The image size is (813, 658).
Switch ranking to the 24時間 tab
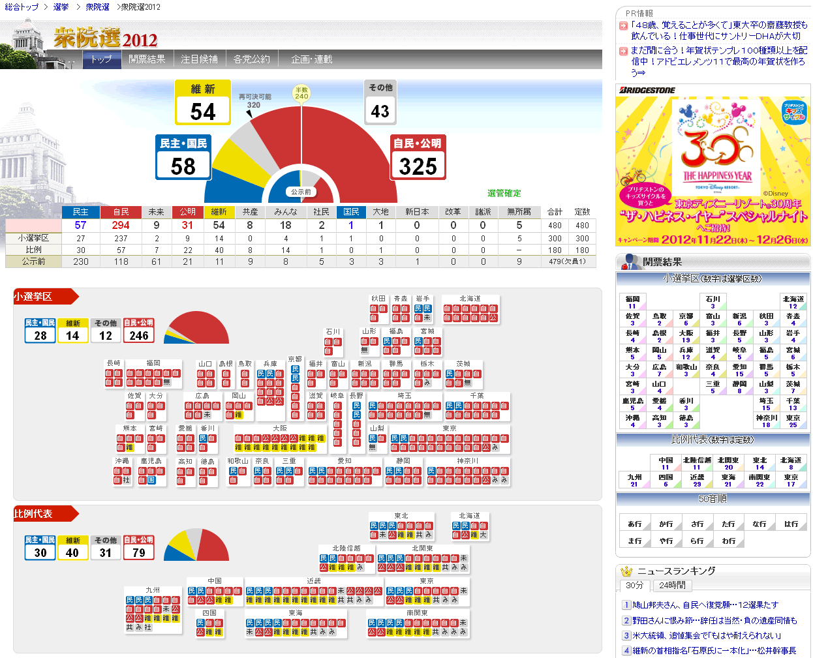coord(672,586)
